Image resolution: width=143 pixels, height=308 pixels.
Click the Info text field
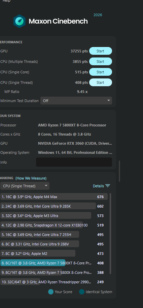[x=74, y=162]
